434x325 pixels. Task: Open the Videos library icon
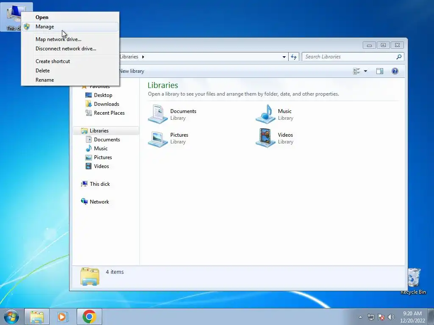265,138
